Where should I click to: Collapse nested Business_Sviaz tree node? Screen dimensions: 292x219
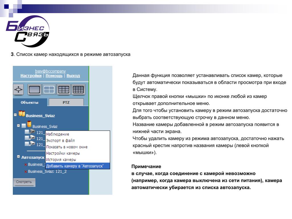19,125
